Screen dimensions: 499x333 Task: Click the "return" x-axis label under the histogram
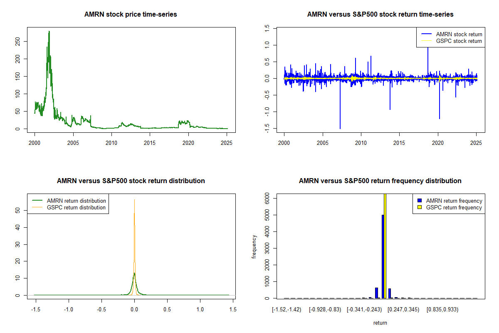[380, 323]
